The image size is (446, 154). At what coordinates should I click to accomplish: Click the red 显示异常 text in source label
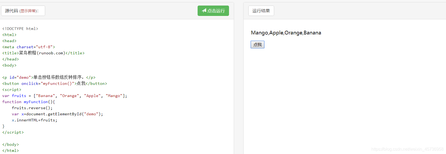[28, 11]
